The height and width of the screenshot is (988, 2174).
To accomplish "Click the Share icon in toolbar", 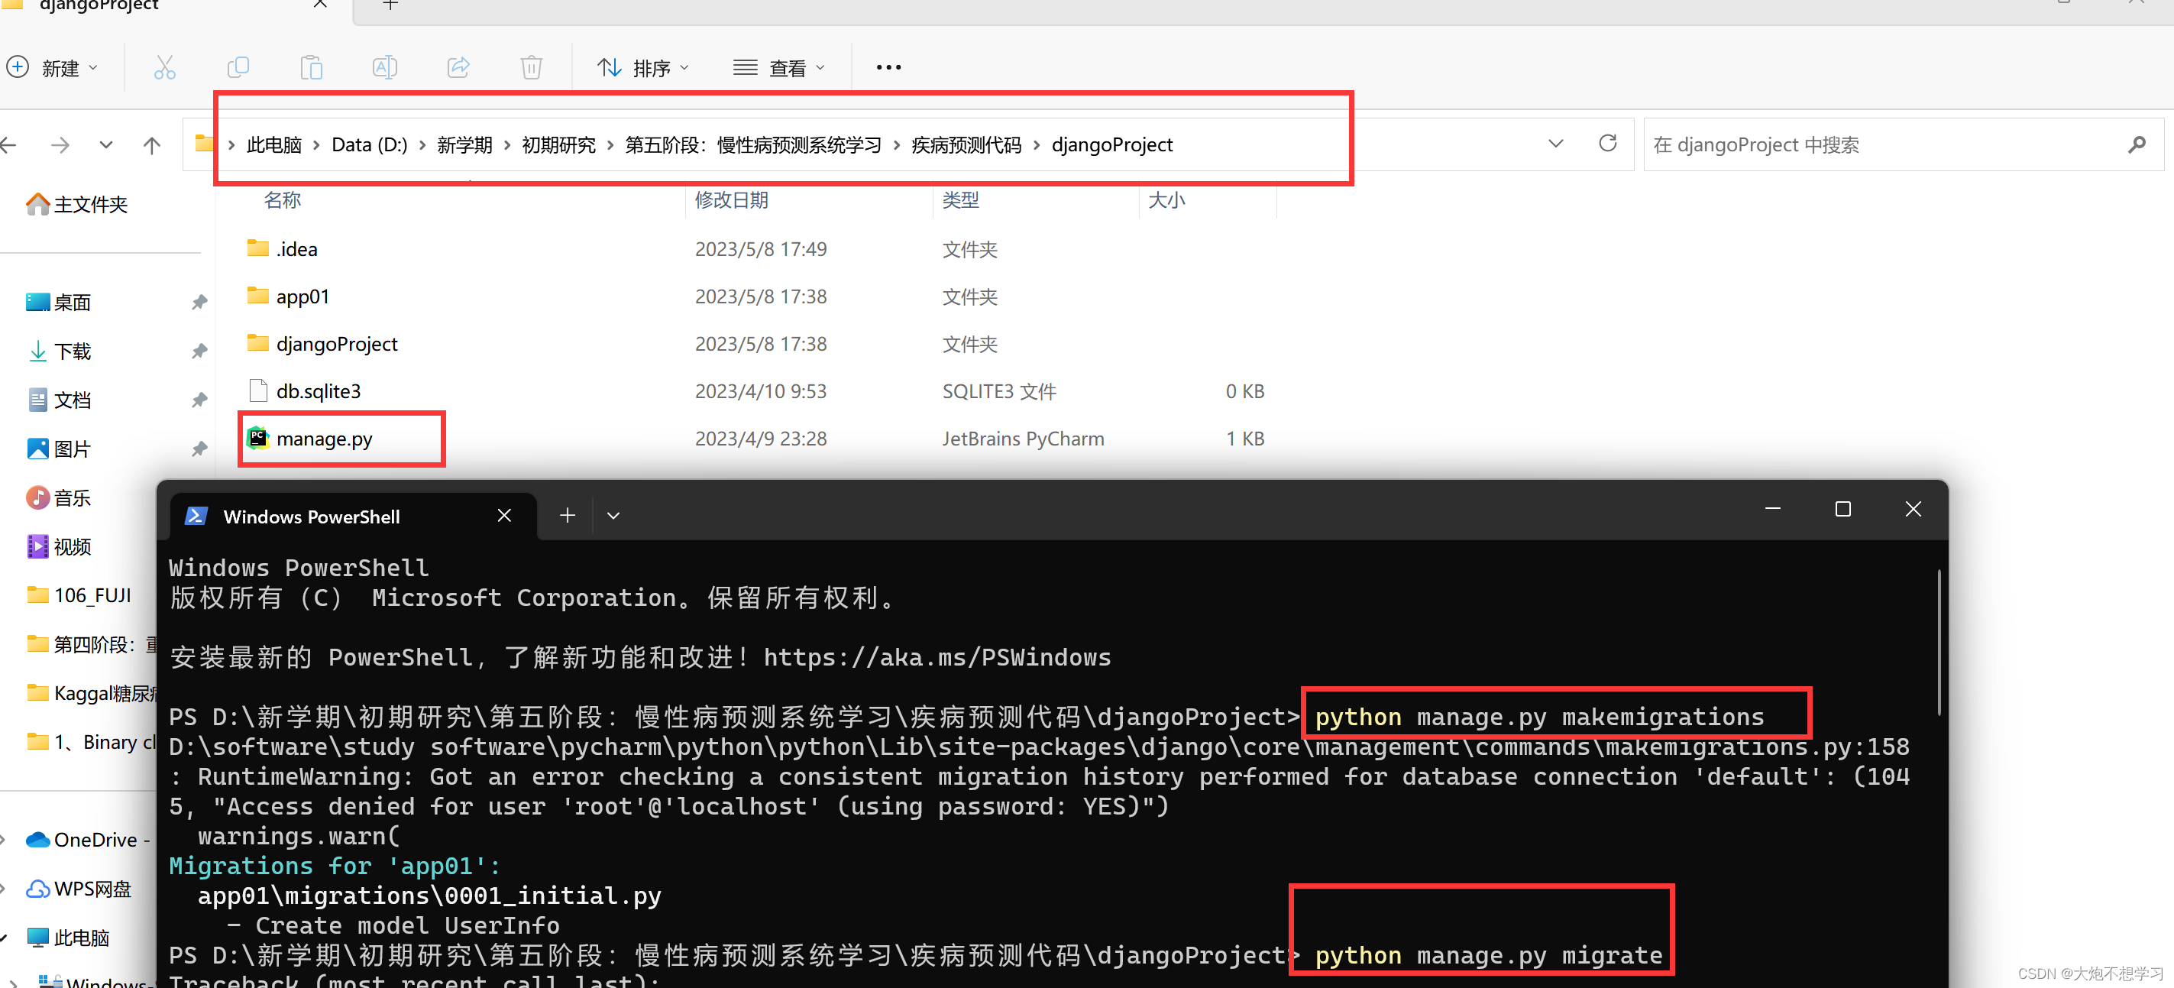I will 458,67.
